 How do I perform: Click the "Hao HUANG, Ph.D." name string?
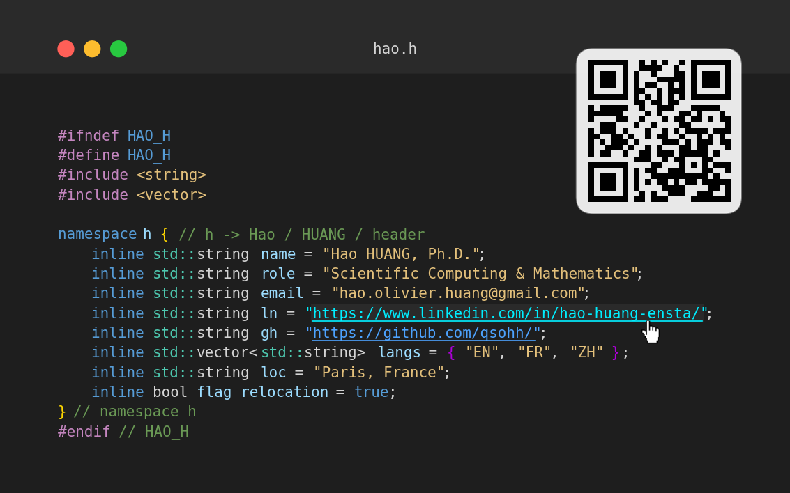pos(401,254)
